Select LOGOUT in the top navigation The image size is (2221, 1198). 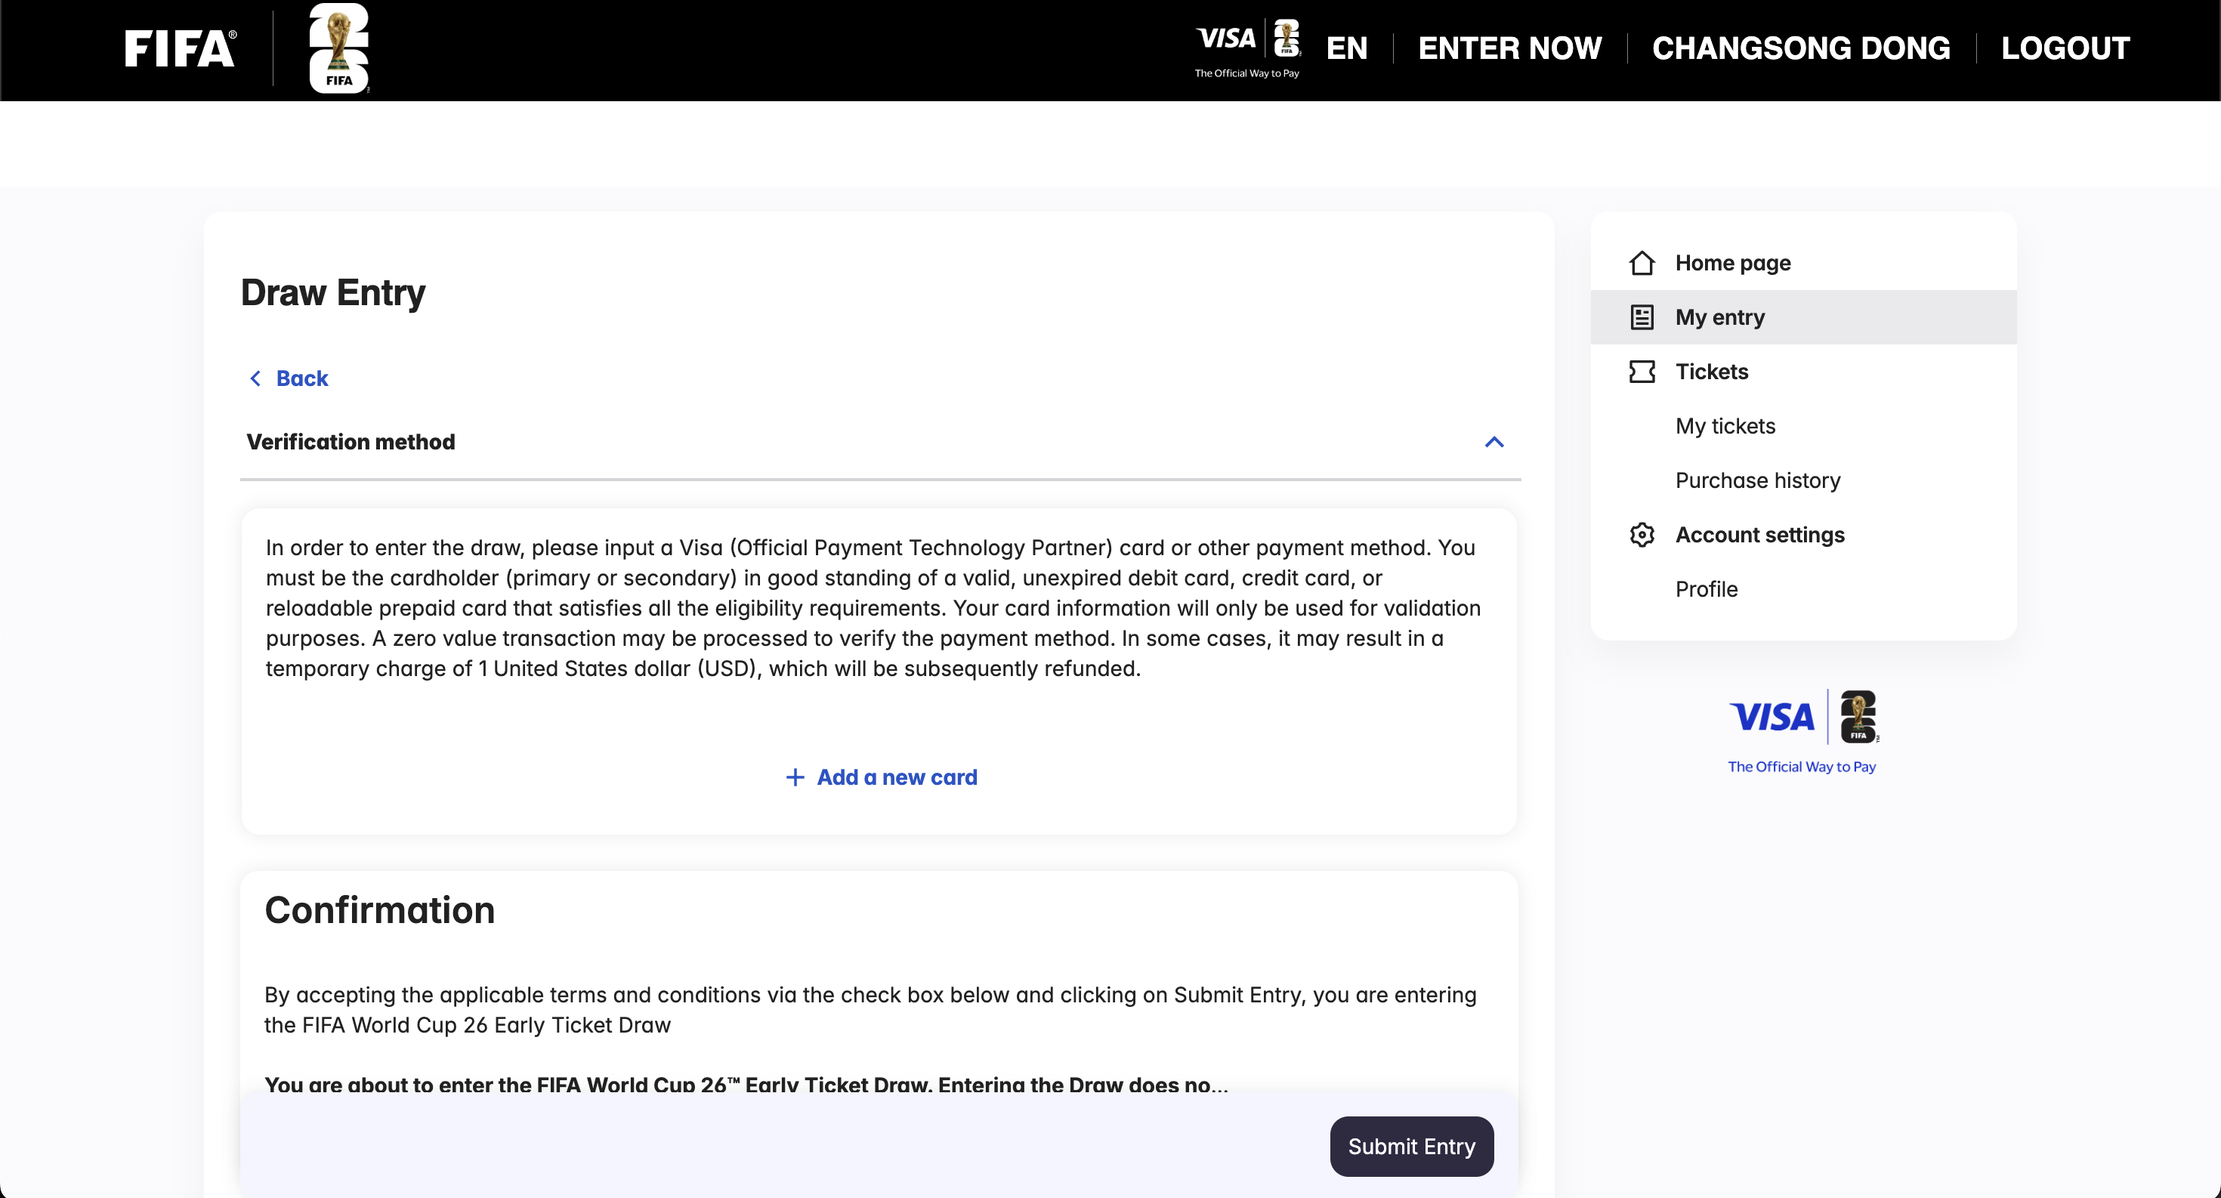click(2067, 48)
